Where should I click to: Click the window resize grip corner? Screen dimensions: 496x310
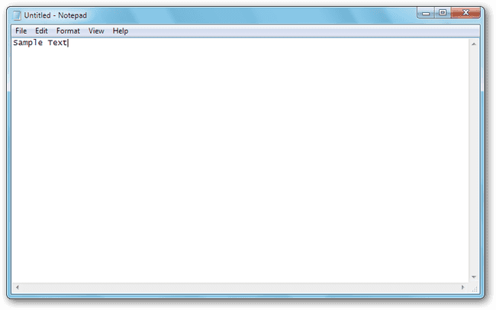coord(475,289)
